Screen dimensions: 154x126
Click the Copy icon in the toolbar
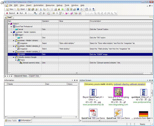pos(44,9)
